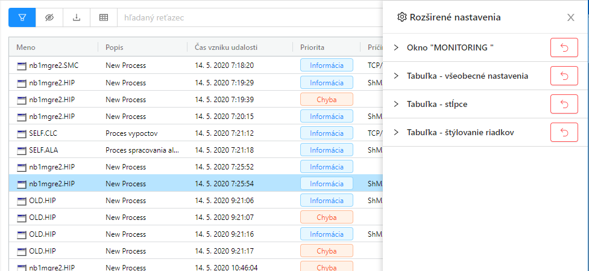
Task: Reset Tabuľka - stĺpce with undo icon
Action: [x=564, y=104]
